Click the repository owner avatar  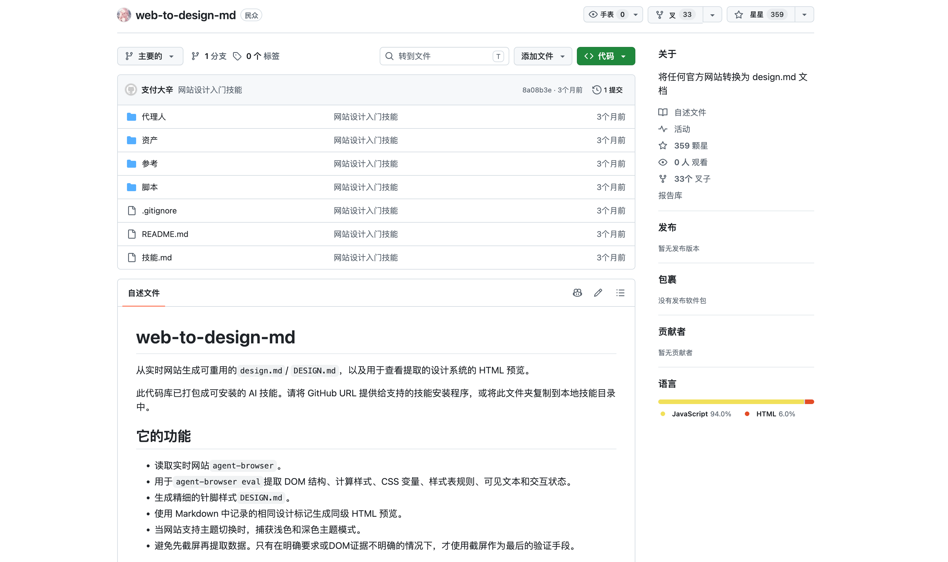pyautogui.click(x=124, y=15)
